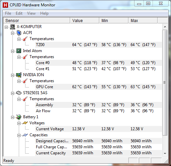The width and height of the screenshot is (171, 166).
Task: Click the NVIDIA ION label
Action: [34, 75]
